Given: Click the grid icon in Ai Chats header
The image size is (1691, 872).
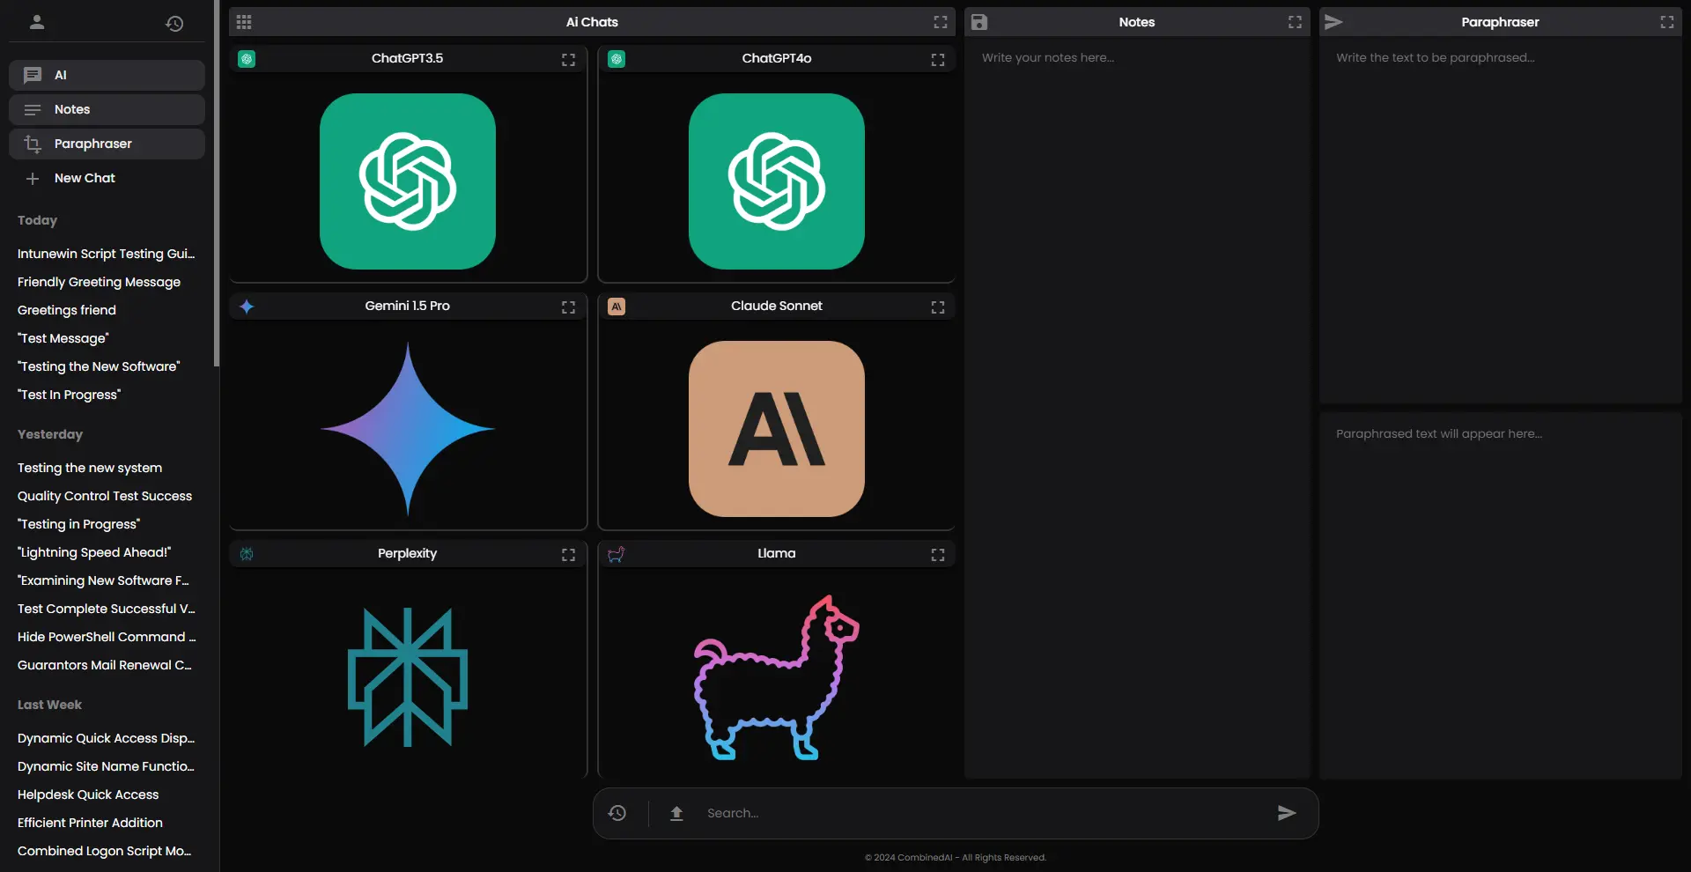Looking at the screenshot, I should [244, 22].
